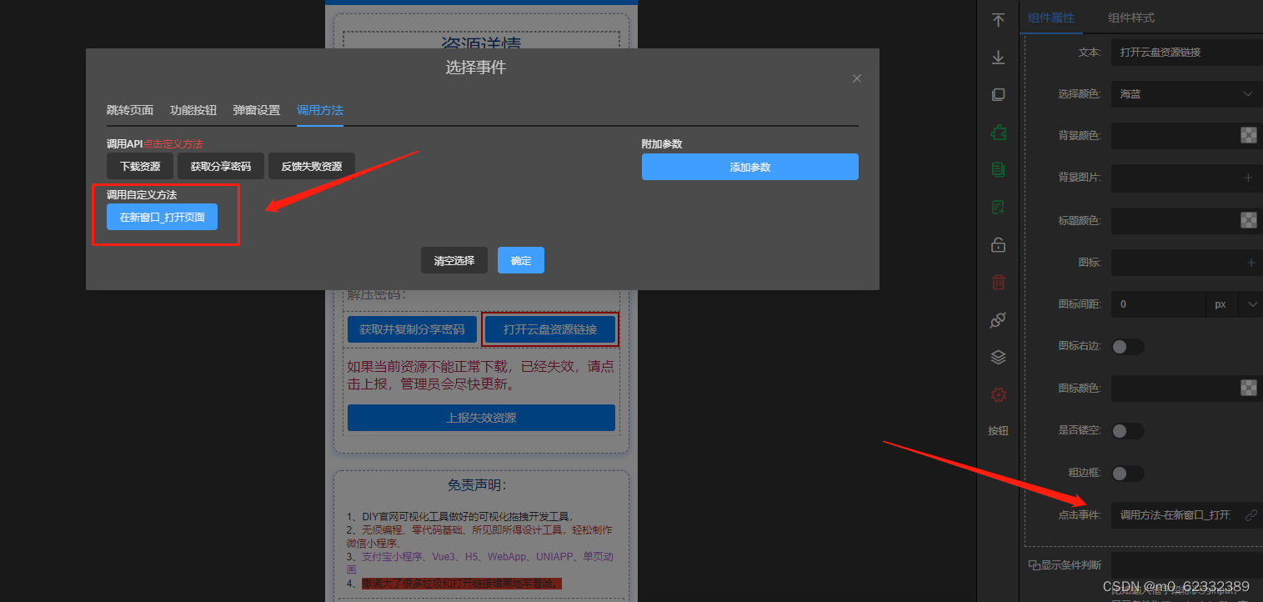The width and height of the screenshot is (1263, 602).
Task: Select the move-to-top arrow icon
Action: (x=998, y=19)
